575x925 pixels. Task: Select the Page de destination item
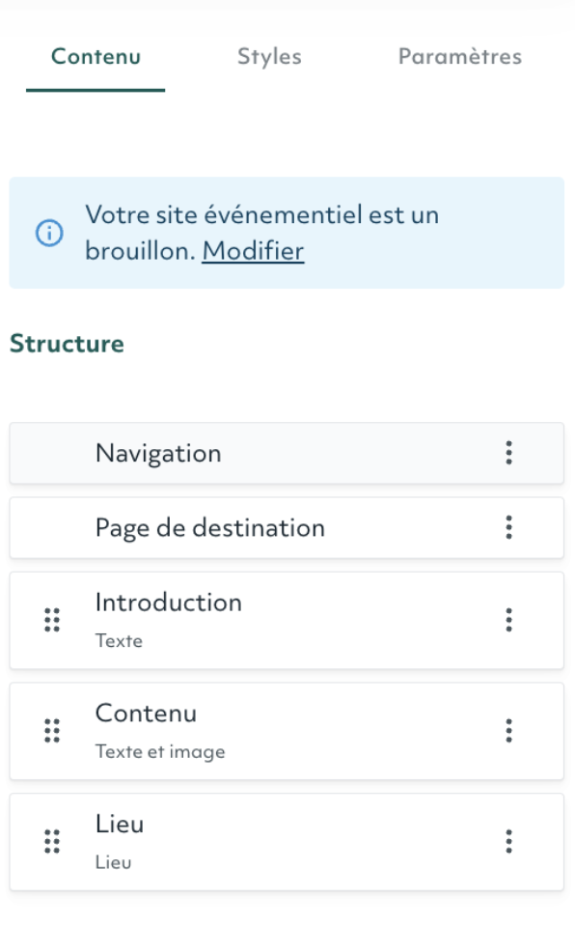(x=287, y=527)
